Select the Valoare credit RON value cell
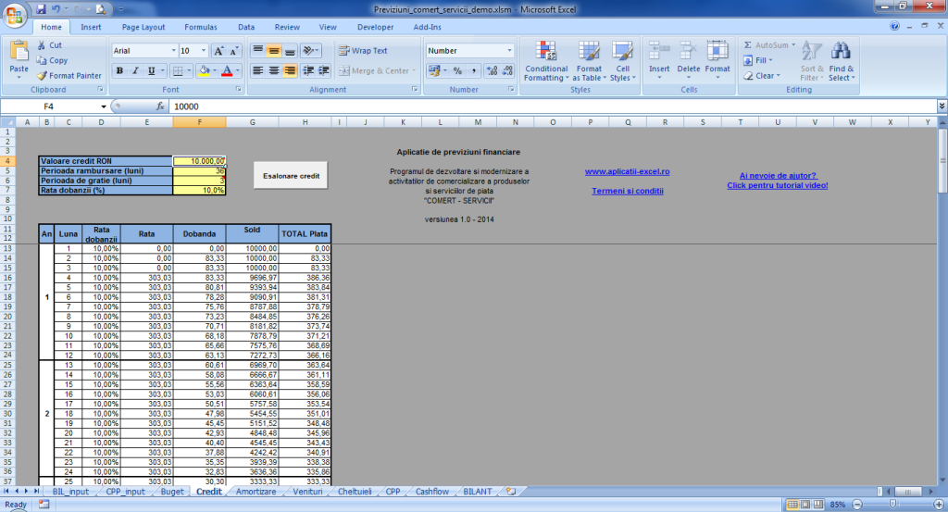The width and height of the screenshot is (948, 512). 199,161
